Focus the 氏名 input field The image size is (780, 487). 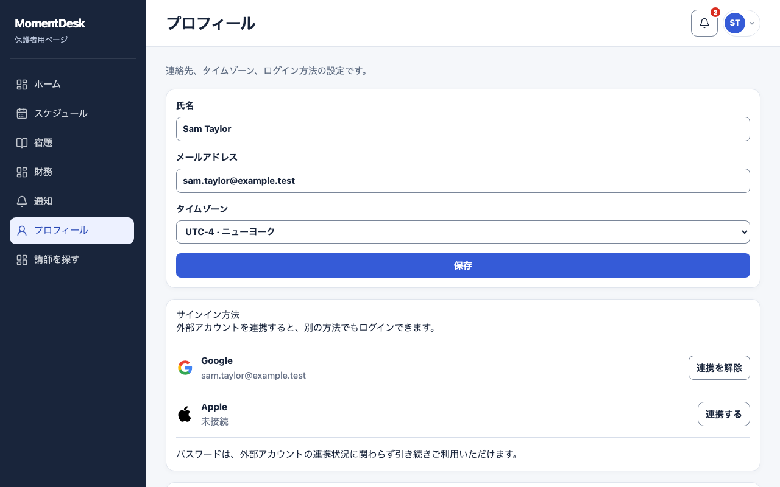click(463, 129)
